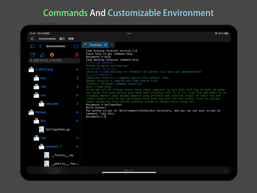Viewport: 257px width, 193px height.
Task: Collapse the Python bin folder
Action: coord(78,121)
